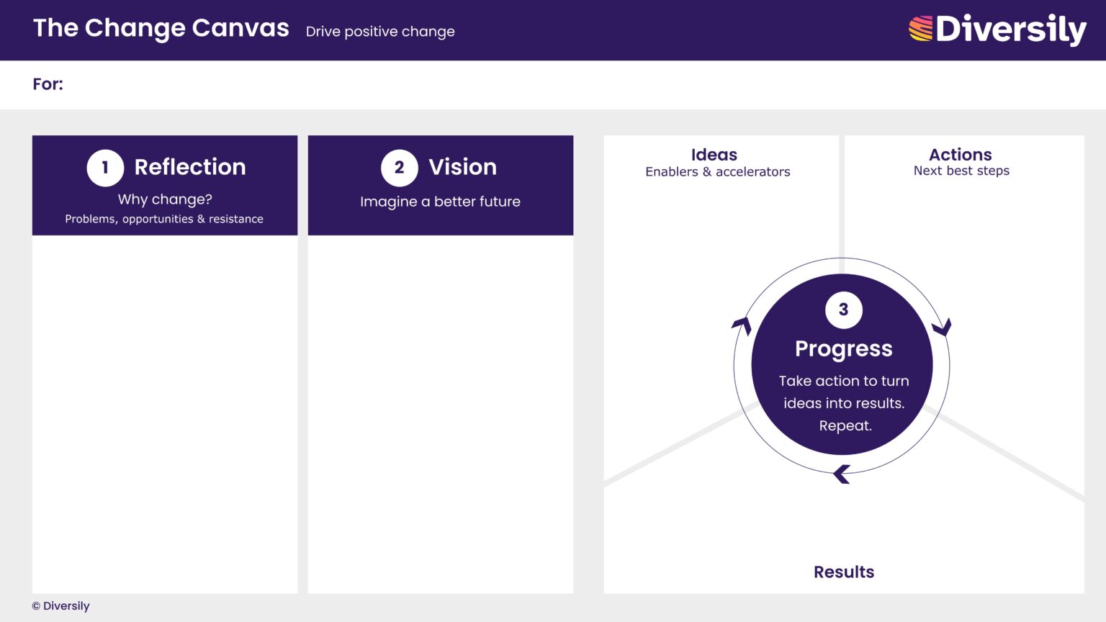Image resolution: width=1106 pixels, height=622 pixels.
Task: Click the circle 3 badge above Progress
Action: (x=842, y=310)
